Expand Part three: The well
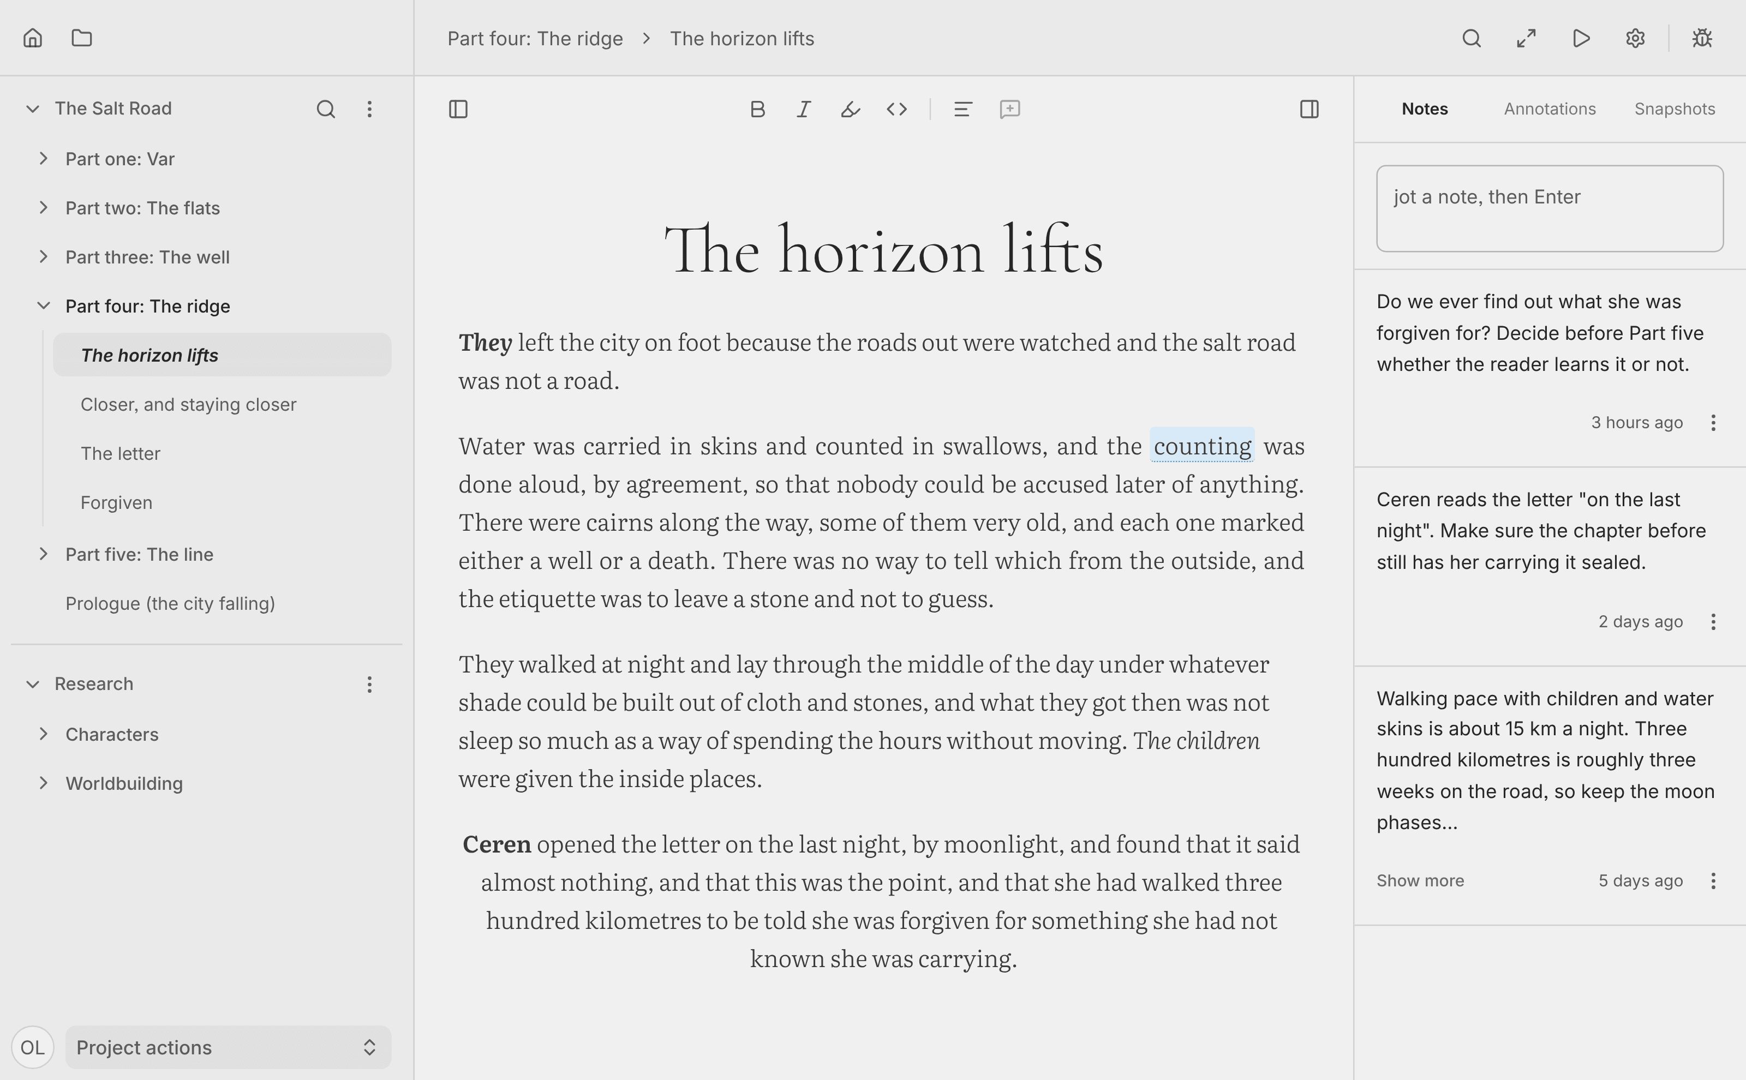Viewport: 1746px width, 1080px height. point(43,256)
